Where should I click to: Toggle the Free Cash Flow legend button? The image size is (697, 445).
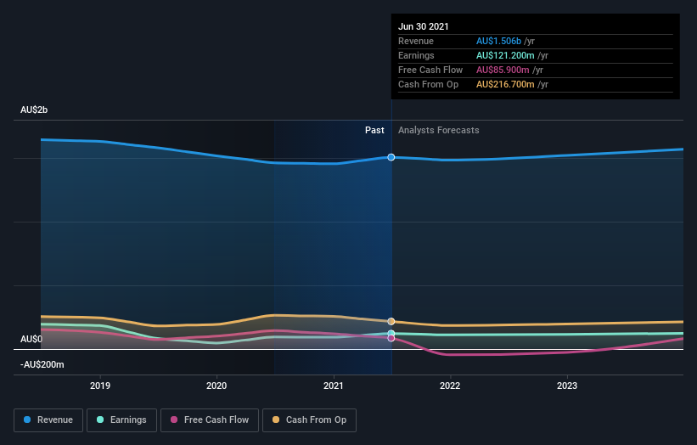210,420
